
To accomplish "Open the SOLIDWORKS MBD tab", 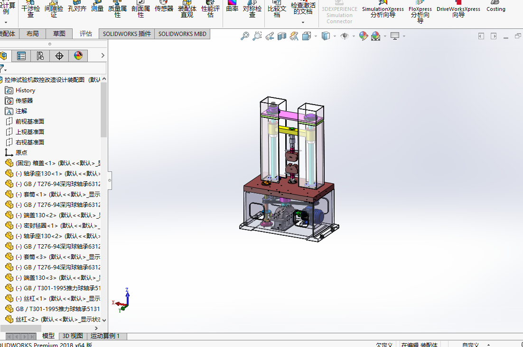I will point(182,34).
